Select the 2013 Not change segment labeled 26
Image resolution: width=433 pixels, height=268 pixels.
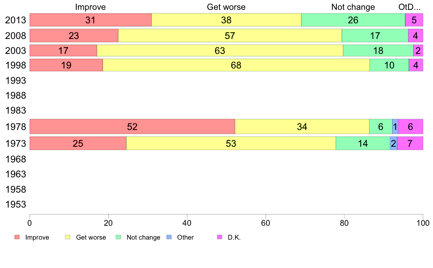click(x=353, y=20)
